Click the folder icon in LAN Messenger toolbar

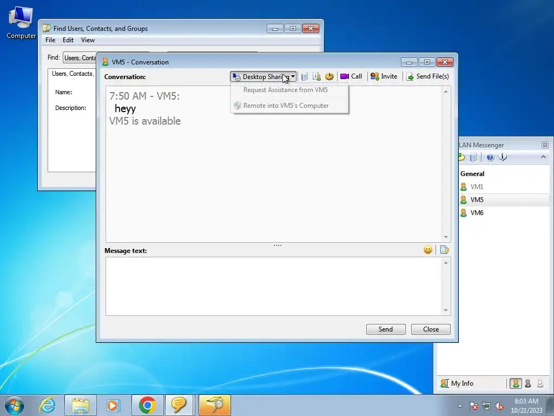[462, 157]
